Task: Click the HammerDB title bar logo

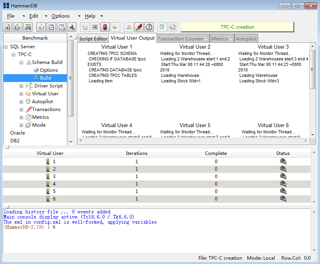Action: 6,5
